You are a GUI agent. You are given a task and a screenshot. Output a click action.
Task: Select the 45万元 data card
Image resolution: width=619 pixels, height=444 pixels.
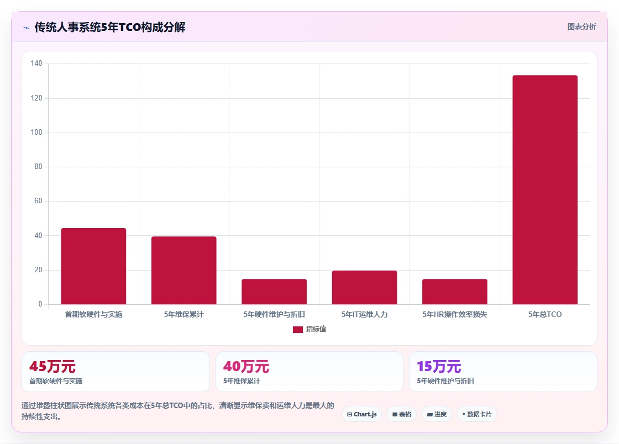(x=116, y=372)
